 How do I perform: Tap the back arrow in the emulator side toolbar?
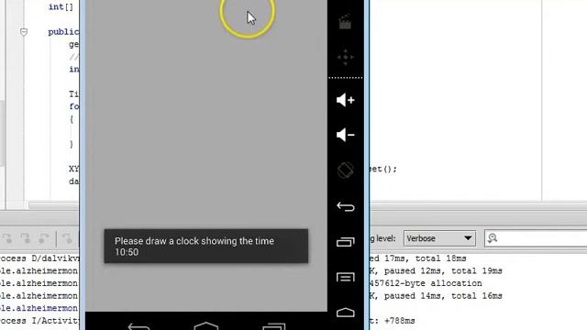coord(345,206)
